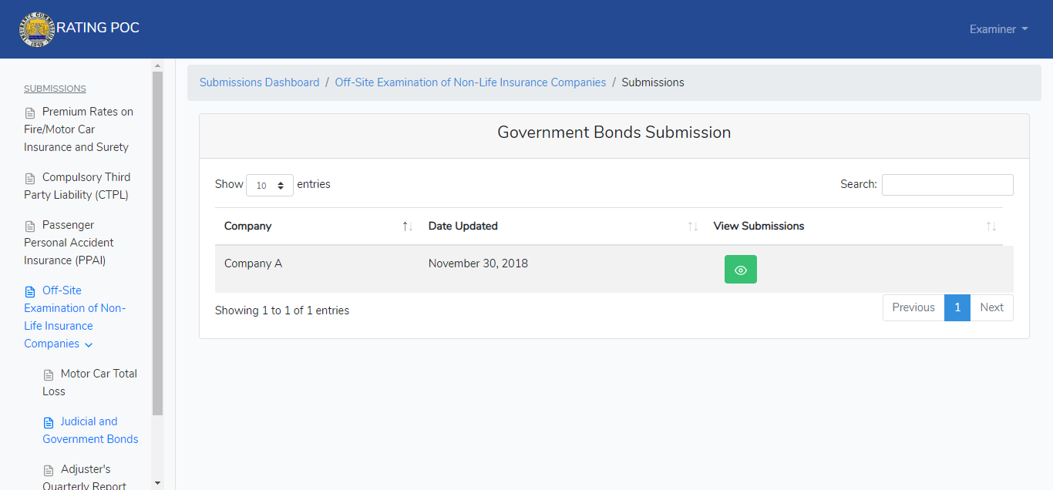Image resolution: width=1053 pixels, height=490 pixels.
Task: Select Adjuster's Quarterly Report submenu item
Action: 85,478
